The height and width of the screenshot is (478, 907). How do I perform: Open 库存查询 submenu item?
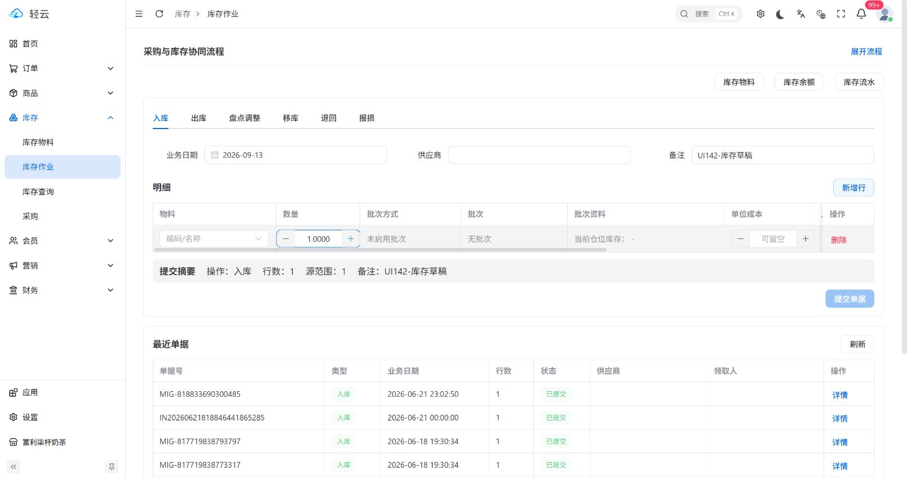(63, 192)
